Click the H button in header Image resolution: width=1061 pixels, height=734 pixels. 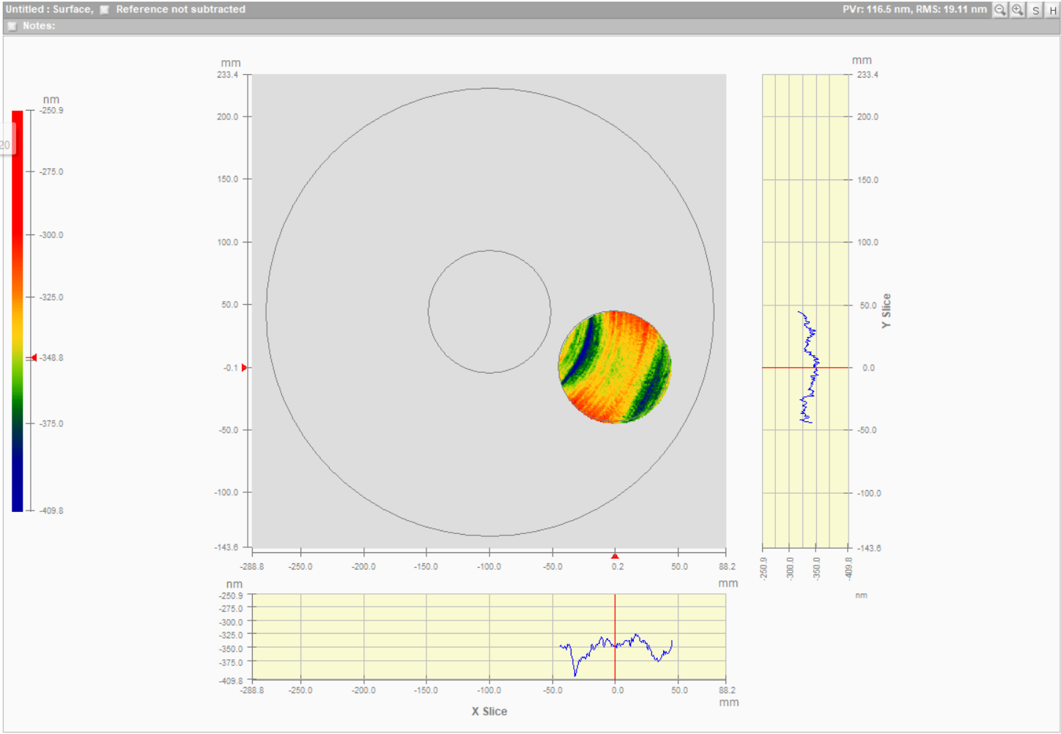point(1053,10)
